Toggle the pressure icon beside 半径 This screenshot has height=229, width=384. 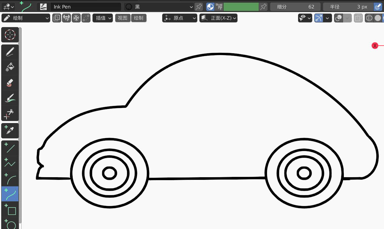pos(378,7)
